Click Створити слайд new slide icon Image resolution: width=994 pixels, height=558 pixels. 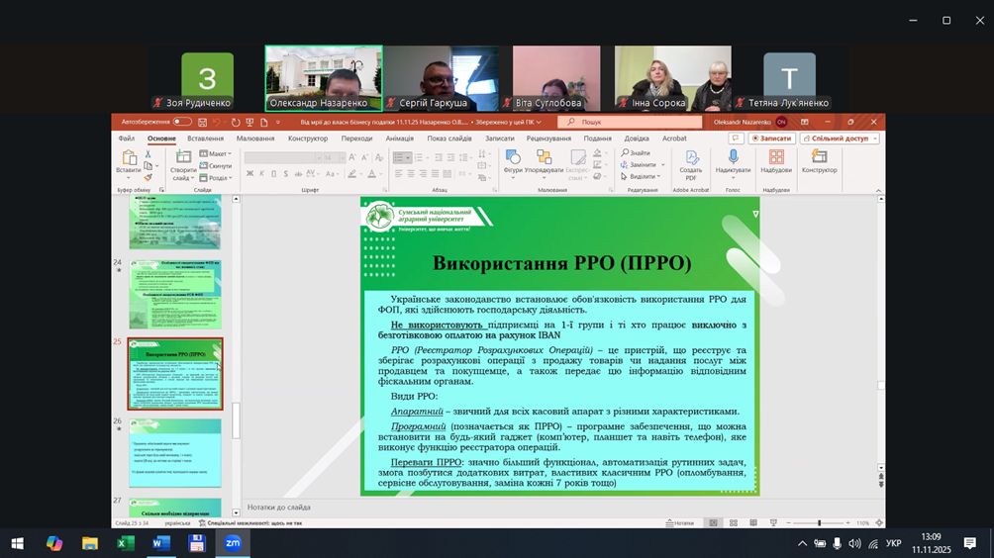pos(183,159)
